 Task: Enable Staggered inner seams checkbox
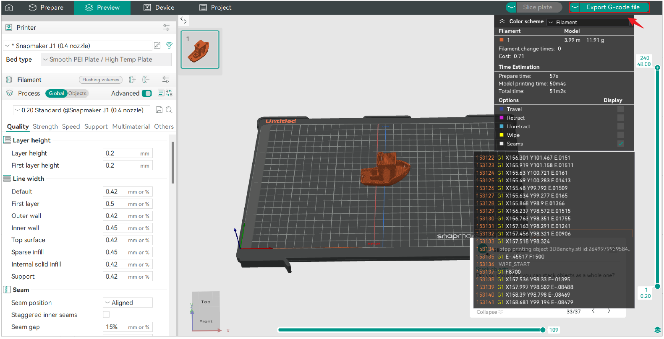pyautogui.click(x=106, y=314)
